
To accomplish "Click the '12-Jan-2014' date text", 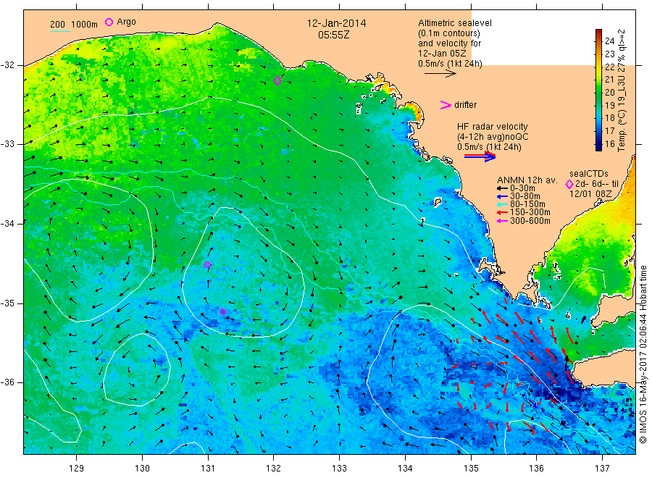I will [x=336, y=23].
